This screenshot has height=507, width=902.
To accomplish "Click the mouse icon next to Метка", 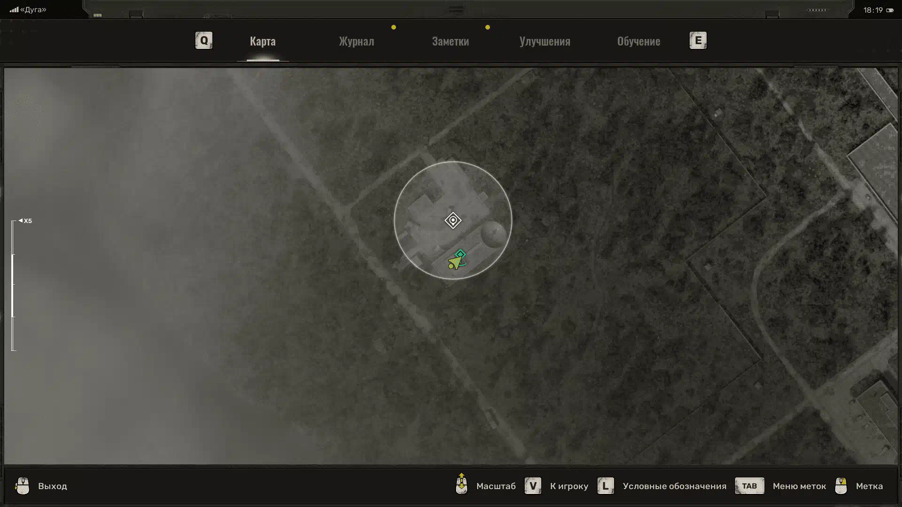I will (x=841, y=486).
